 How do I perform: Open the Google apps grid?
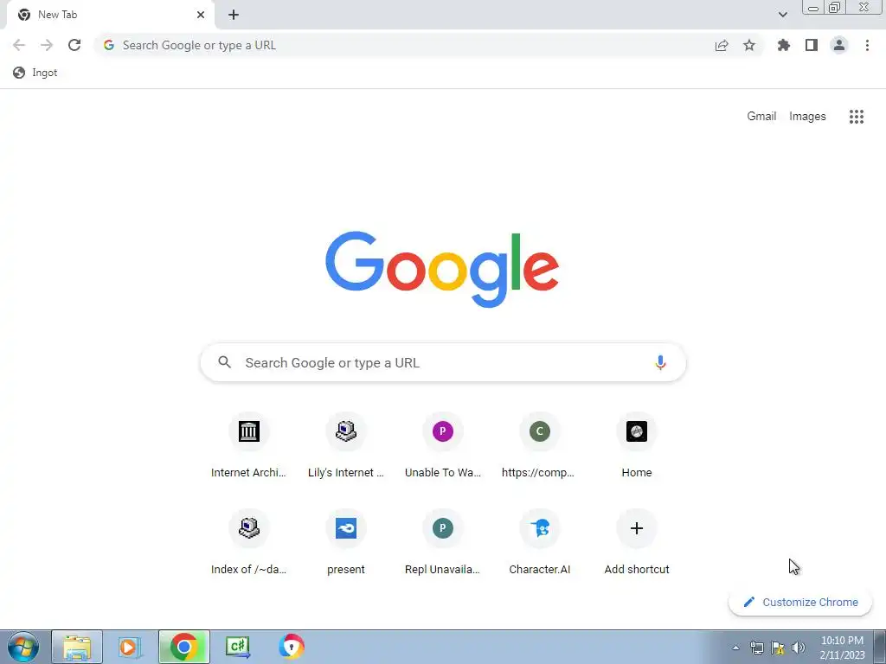(857, 117)
